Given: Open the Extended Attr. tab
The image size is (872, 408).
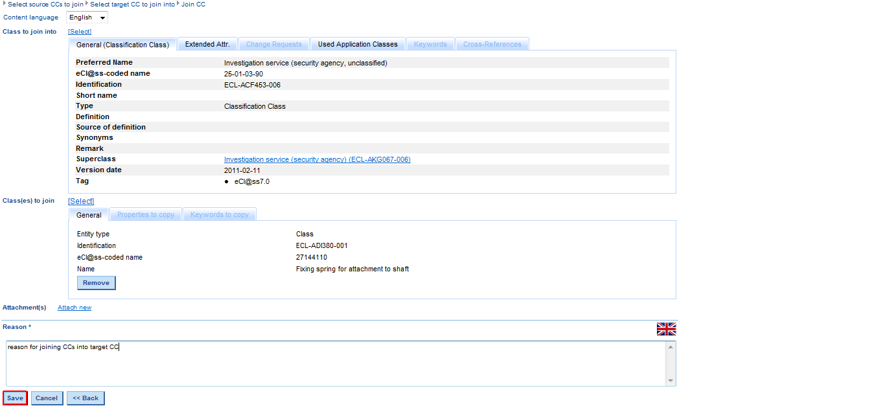Looking at the screenshot, I should [207, 44].
